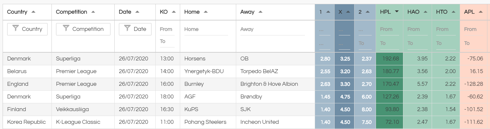
Task: Sort ascending by Date arrow icon
Action: [x=137, y=12]
